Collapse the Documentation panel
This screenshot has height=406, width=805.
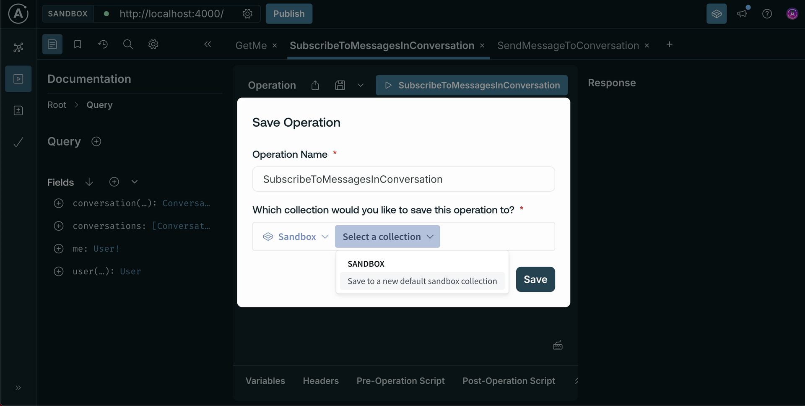pos(208,44)
